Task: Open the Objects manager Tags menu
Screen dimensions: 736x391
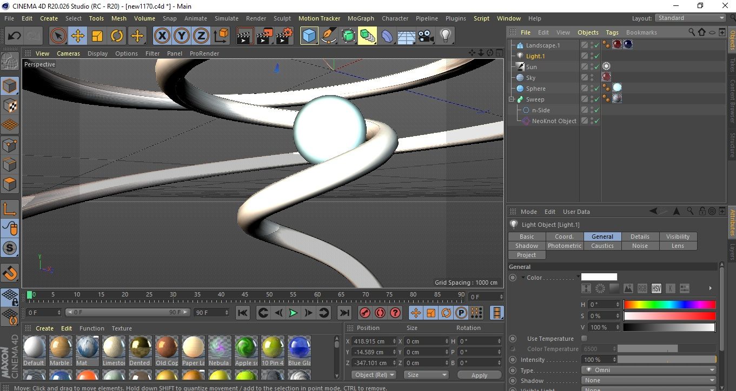Action: (612, 32)
